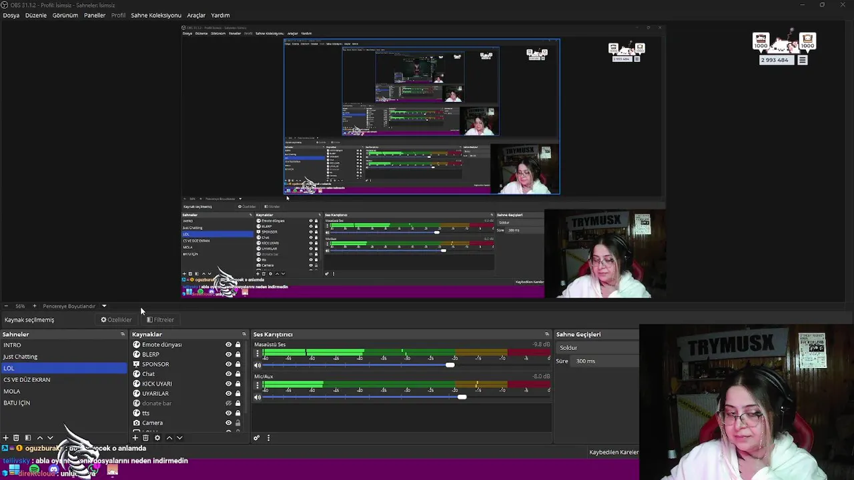Viewport: 854px width, 480px height.
Task: Click the transition Süre 300 ms field
Action: [x=606, y=361]
